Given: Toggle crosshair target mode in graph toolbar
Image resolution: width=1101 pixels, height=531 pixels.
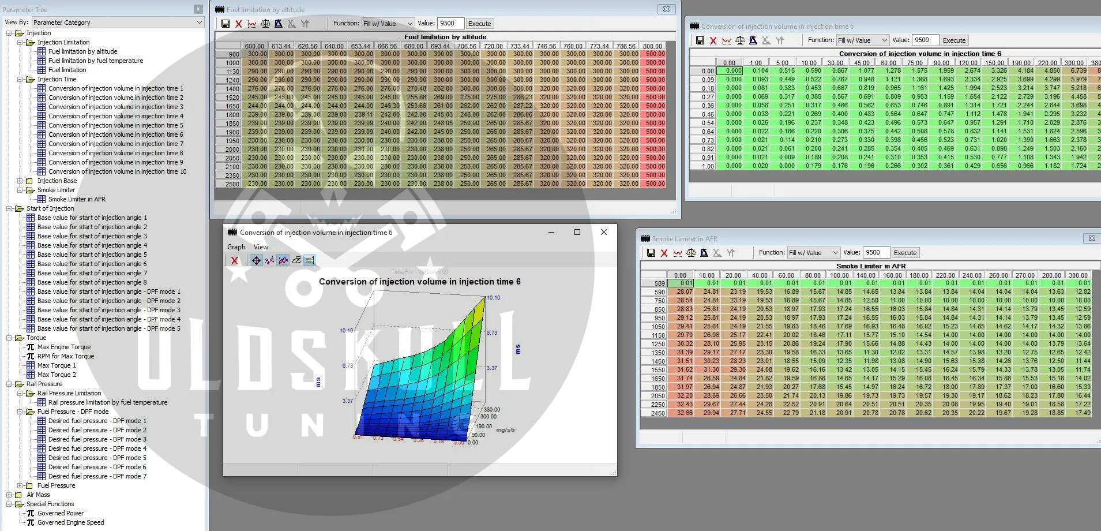Looking at the screenshot, I should (256, 260).
